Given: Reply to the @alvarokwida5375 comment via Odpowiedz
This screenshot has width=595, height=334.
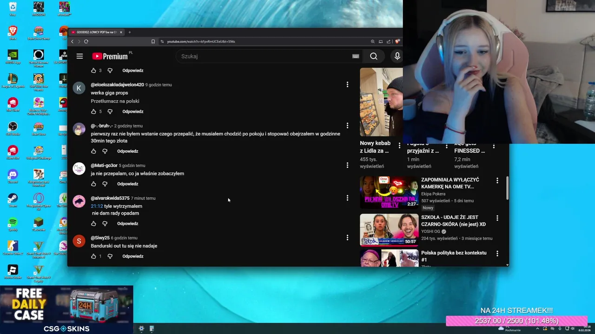Looking at the screenshot, I should coord(128,224).
